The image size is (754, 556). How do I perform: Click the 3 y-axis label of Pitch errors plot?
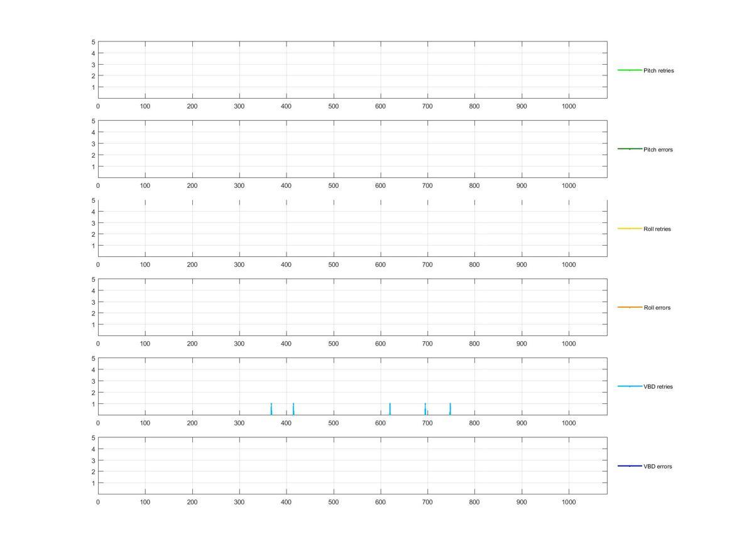pyautogui.click(x=93, y=144)
